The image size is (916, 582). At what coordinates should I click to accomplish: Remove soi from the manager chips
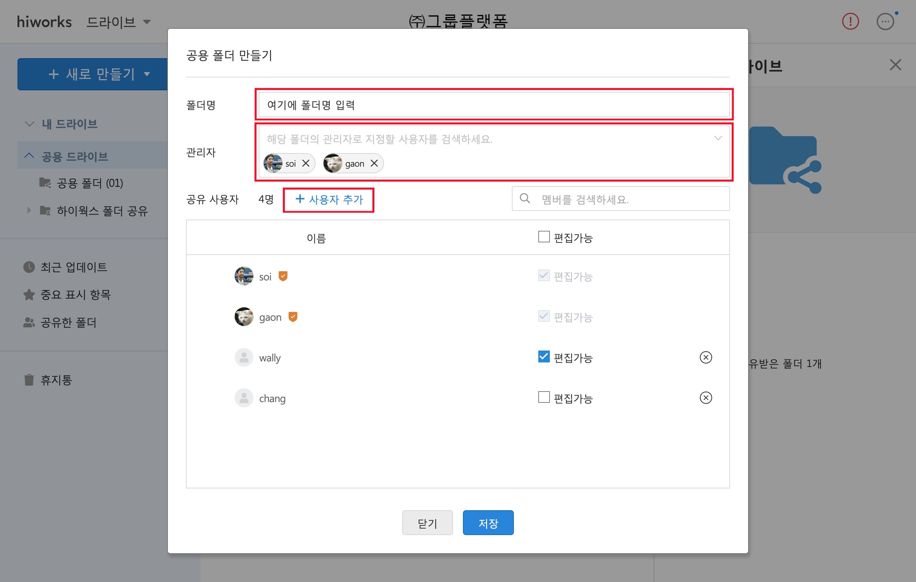(x=305, y=163)
